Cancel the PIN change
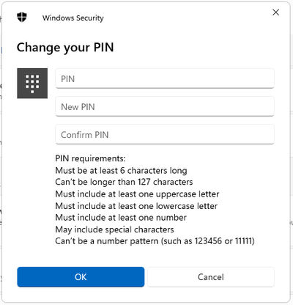The width and height of the screenshot is (293, 305). tap(211, 277)
